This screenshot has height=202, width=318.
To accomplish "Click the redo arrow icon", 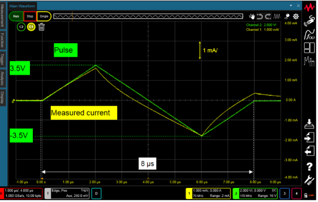I will (268, 17).
